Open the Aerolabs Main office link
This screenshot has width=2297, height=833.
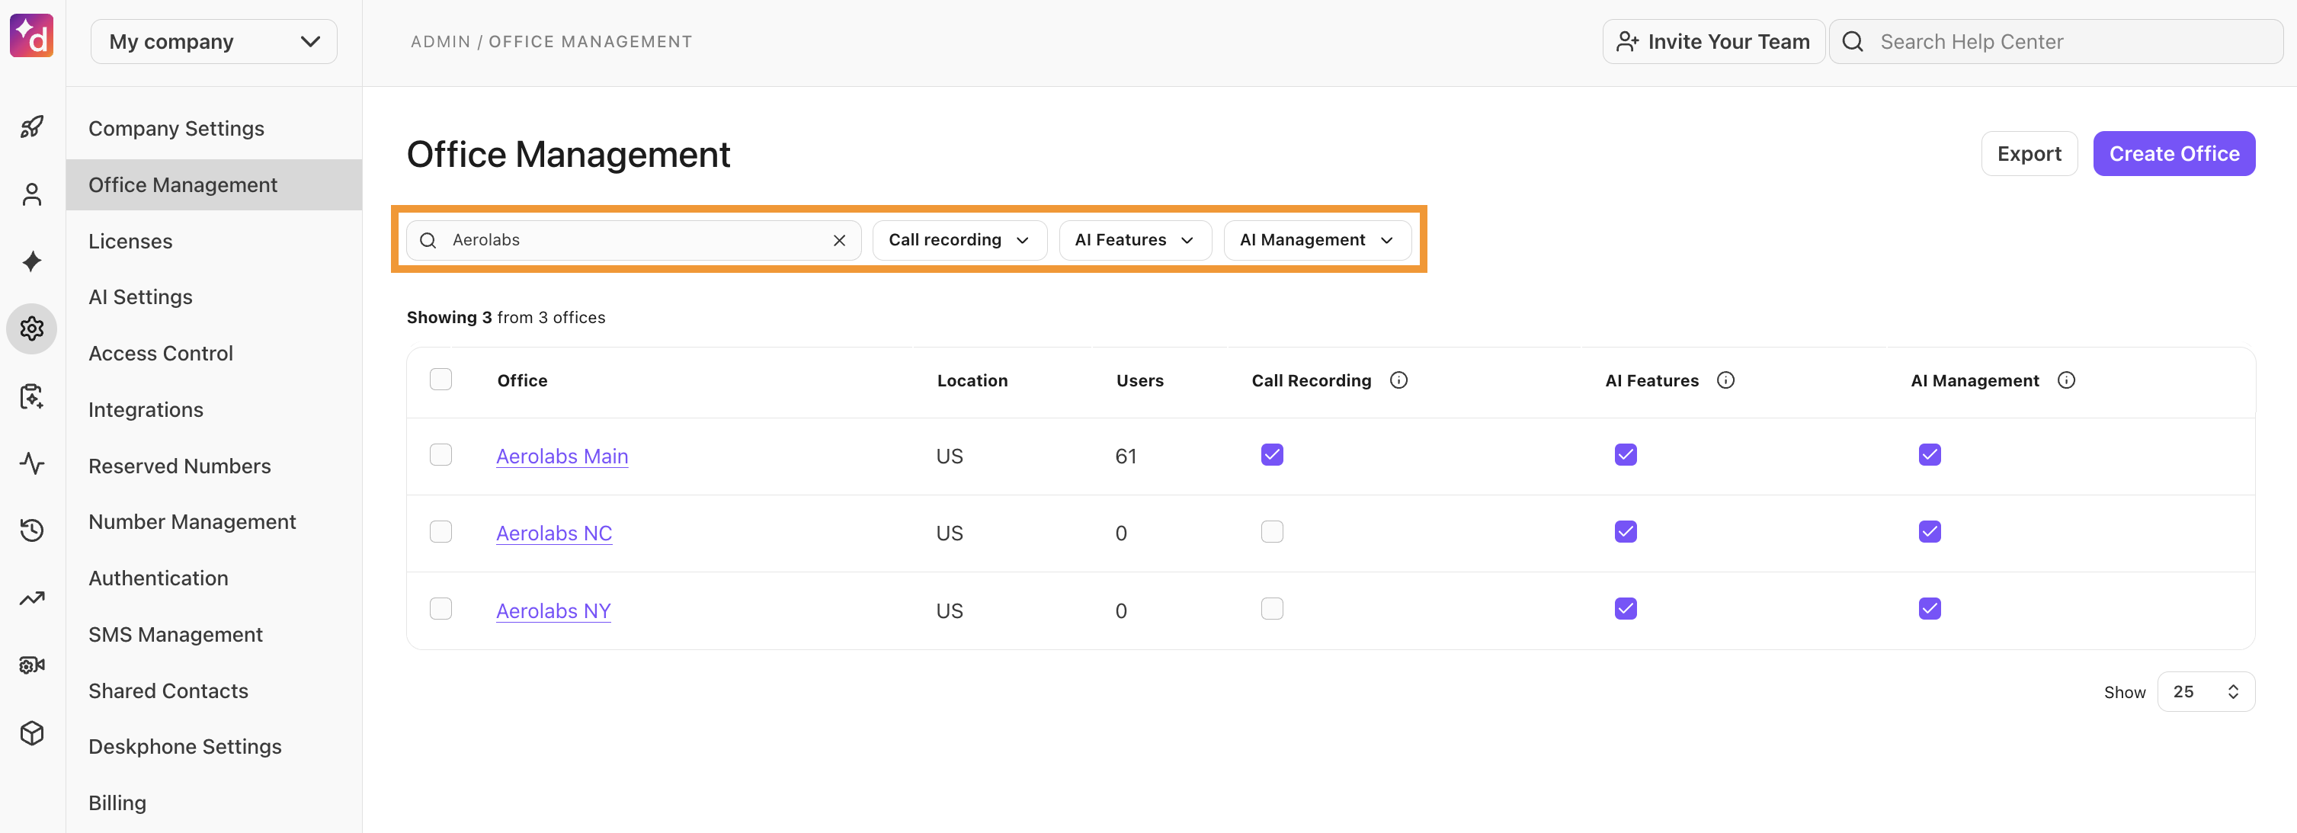pyautogui.click(x=562, y=456)
